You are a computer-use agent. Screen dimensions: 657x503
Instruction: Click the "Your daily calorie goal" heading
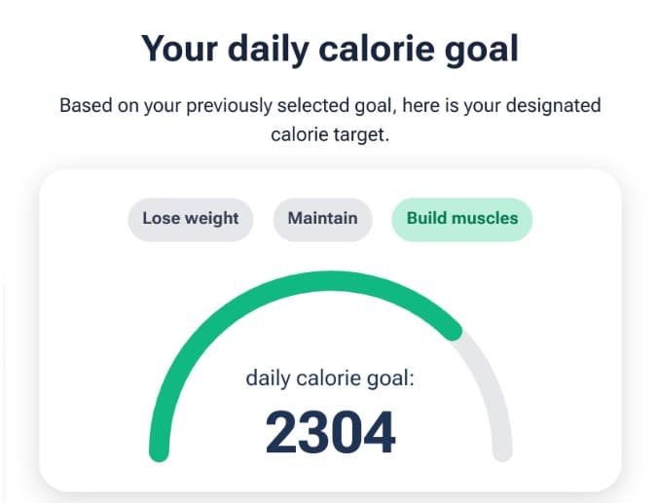pyautogui.click(x=330, y=48)
